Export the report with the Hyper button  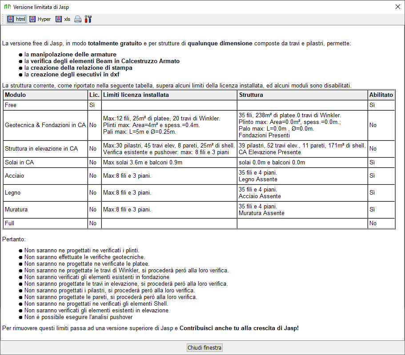(40, 19)
